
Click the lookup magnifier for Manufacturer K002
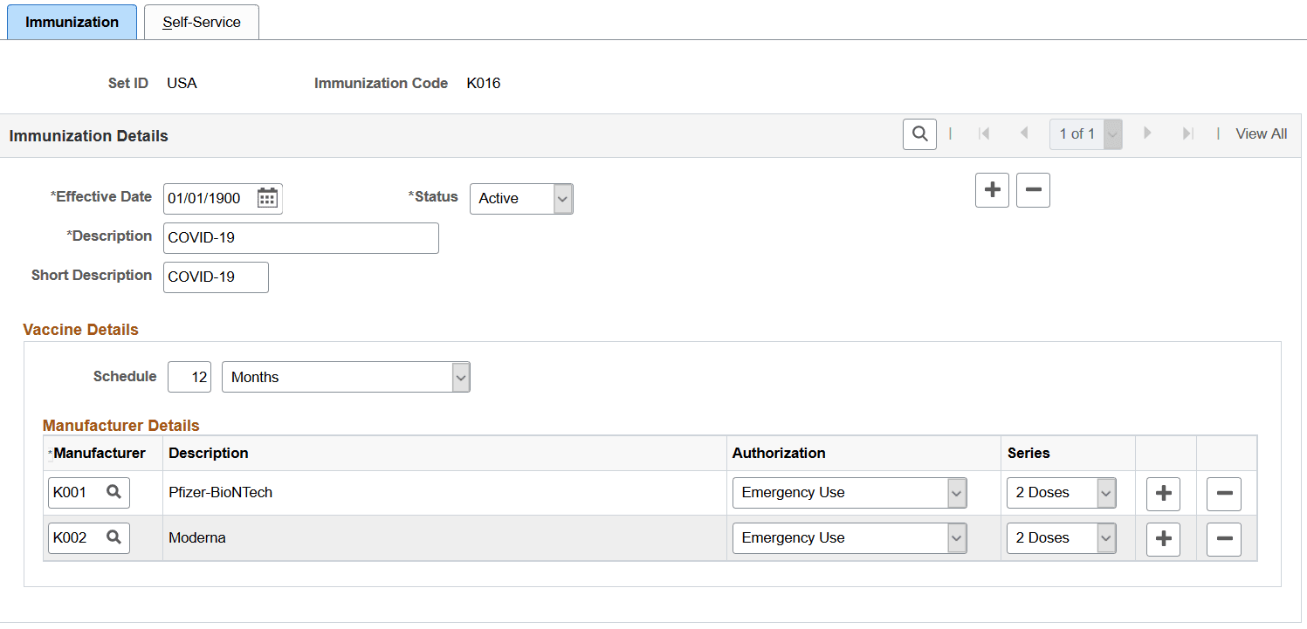[x=114, y=537]
